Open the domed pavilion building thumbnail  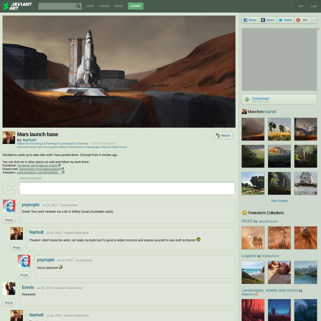coord(279,156)
